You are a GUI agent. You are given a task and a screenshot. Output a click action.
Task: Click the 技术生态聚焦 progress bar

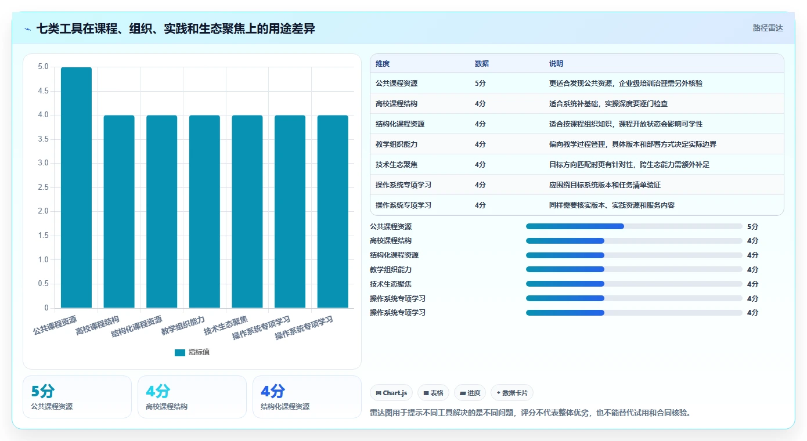click(x=634, y=284)
